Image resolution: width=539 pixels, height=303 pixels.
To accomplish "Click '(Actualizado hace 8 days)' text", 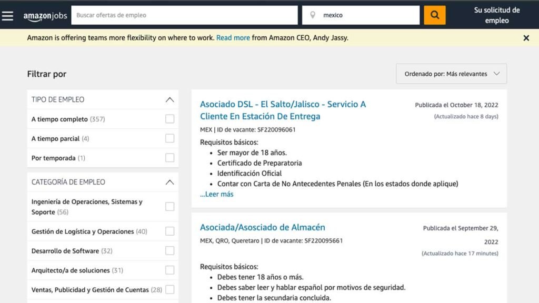I will (x=466, y=116).
